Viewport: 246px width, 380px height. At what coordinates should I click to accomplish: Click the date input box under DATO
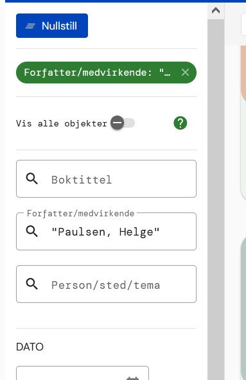(82, 373)
